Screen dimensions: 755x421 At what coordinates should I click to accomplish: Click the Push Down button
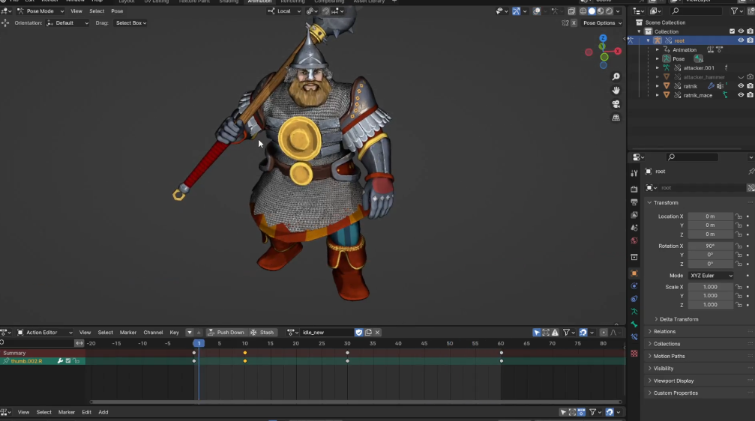coord(226,333)
